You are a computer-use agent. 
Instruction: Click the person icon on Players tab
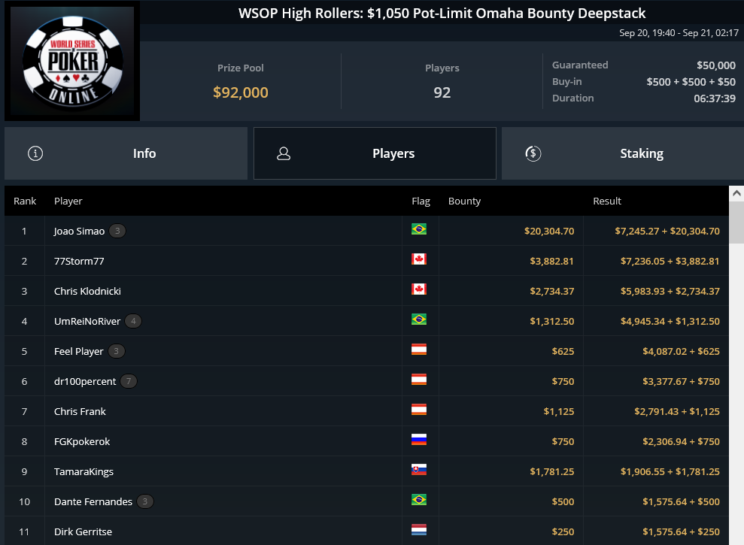(x=284, y=153)
